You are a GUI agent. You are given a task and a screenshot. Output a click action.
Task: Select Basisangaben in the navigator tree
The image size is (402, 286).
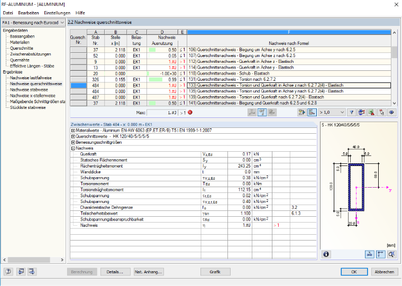click(x=22, y=36)
